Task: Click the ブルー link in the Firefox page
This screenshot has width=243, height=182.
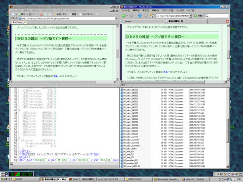Action: point(167,72)
